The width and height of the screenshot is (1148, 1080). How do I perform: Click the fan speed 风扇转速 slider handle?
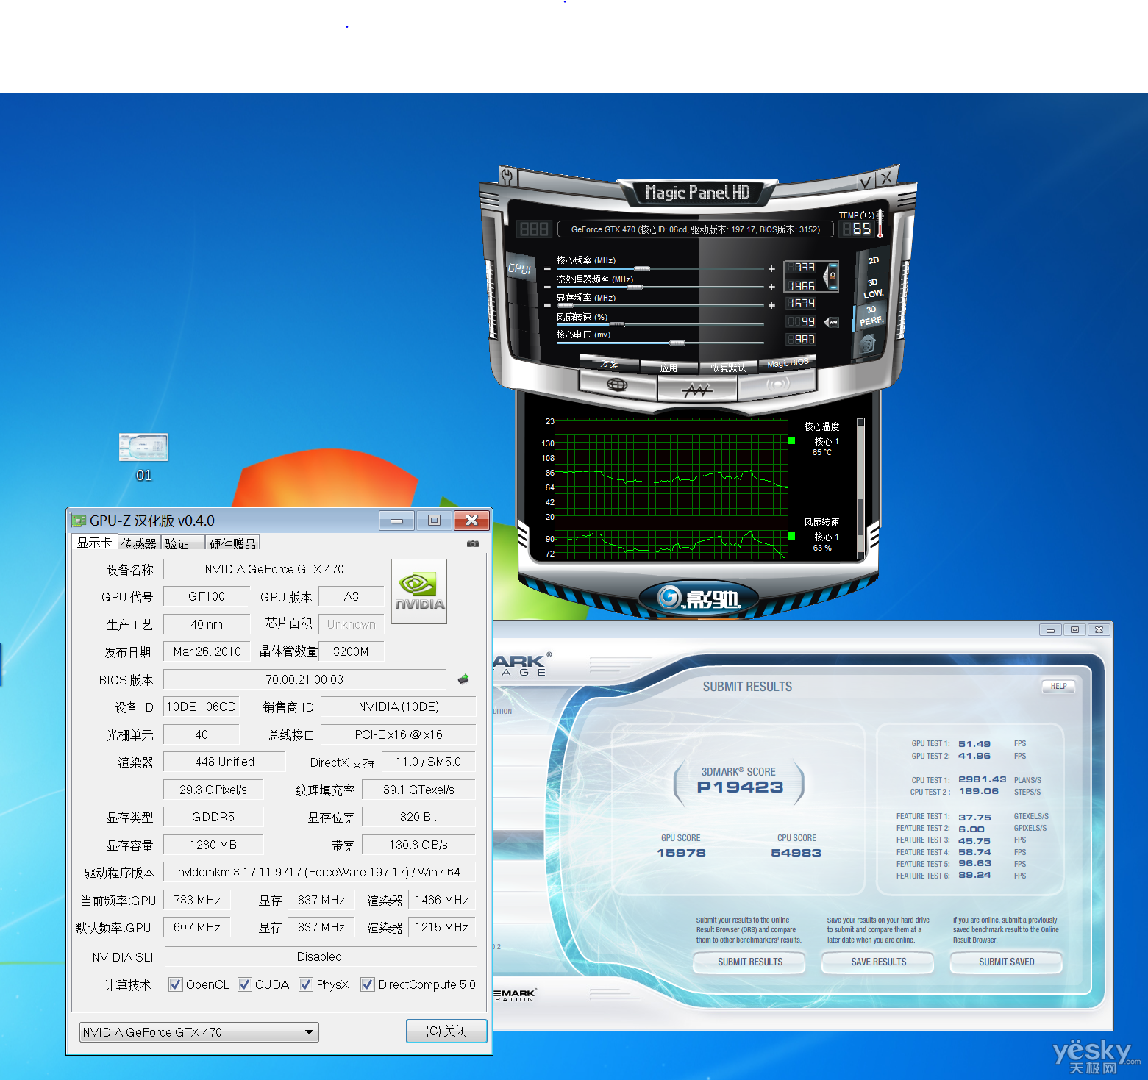pyautogui.click(x=616, y=324)
